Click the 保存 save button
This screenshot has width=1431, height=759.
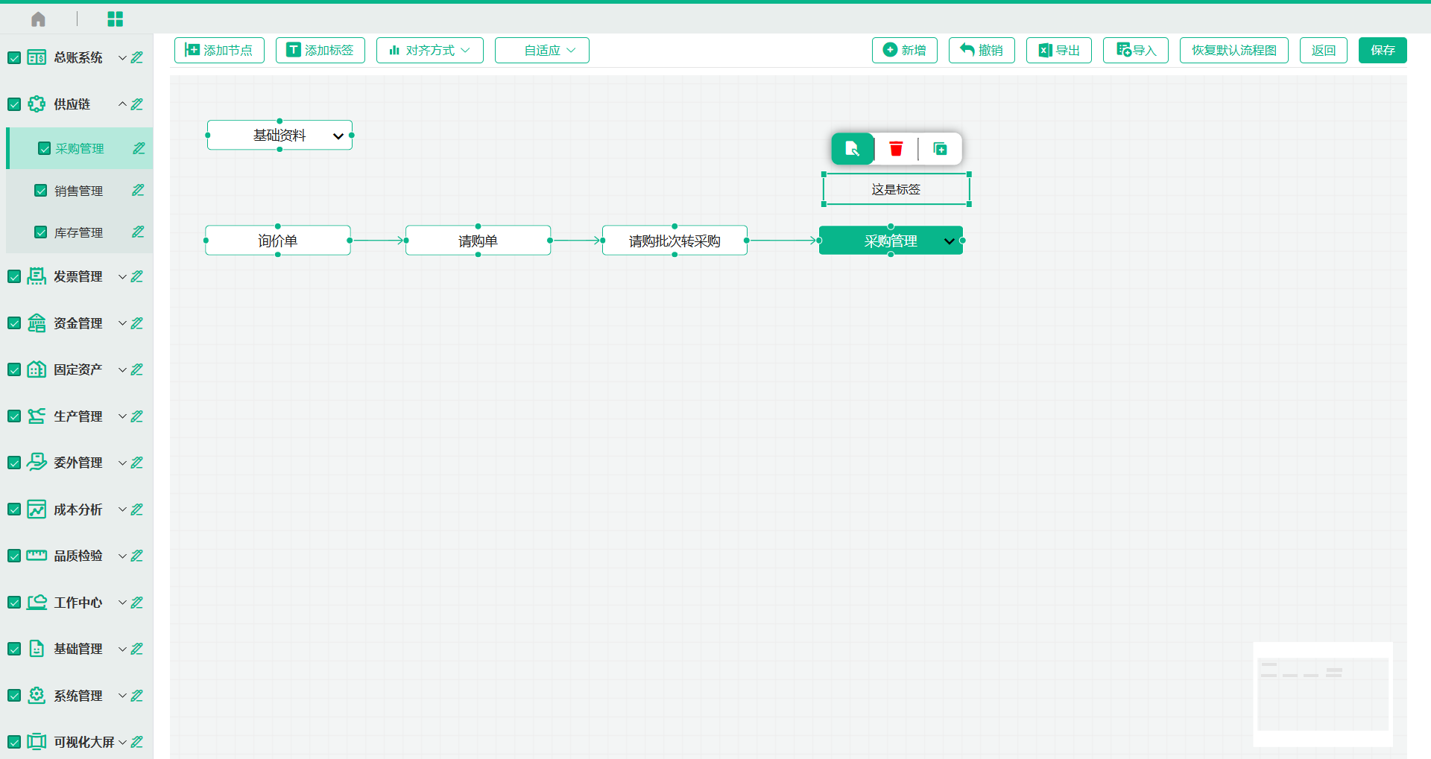1383,50
